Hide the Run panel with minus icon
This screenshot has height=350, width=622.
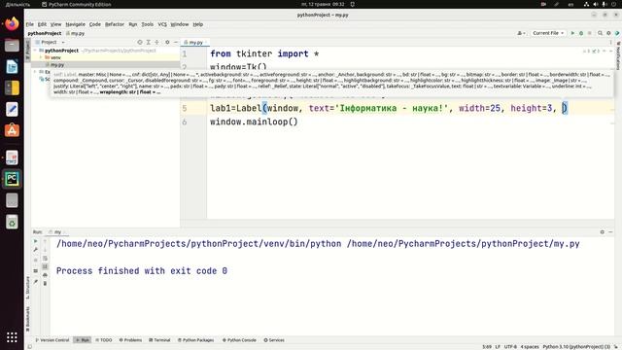coord(611,232)
